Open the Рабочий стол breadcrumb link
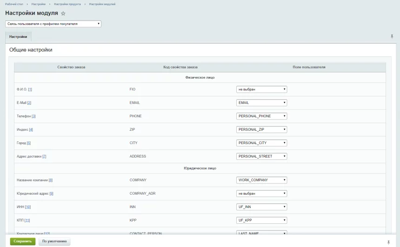The width and height of the screenshot is (400, 247). (x=14, y=4)
